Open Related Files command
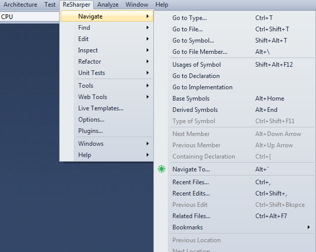The height and width of the screenshot is (252, 316). 235,216
